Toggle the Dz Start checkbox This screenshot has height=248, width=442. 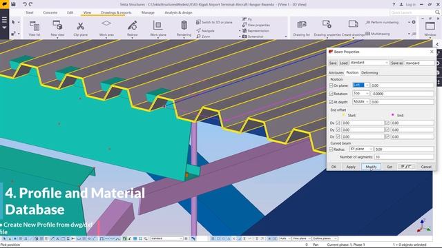pyautogui.click(x=338, y=136)
